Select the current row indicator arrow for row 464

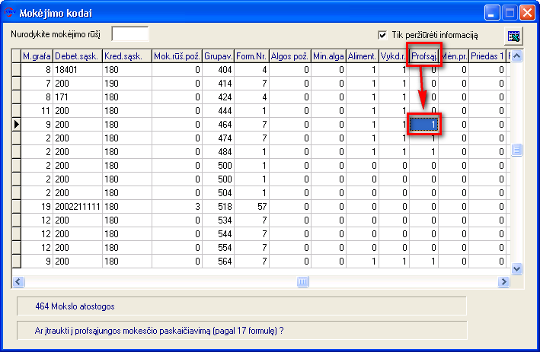pyautogui.click(x=16, y=125)
